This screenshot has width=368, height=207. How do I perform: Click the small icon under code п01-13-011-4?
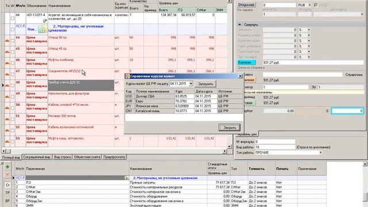[45, 21]
